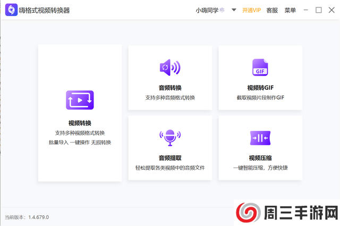Launch the 视频压缩 feature title
The height and width of the screenshot is (226, 340).
pos(260,158)
